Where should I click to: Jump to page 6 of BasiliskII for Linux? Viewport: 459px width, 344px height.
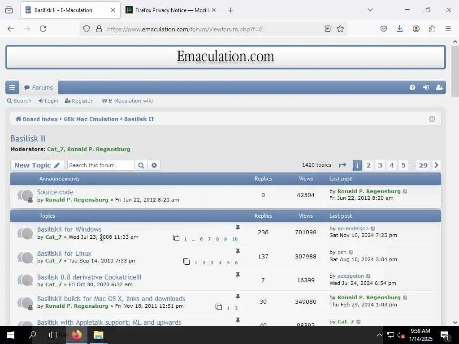tap(236, 262)
